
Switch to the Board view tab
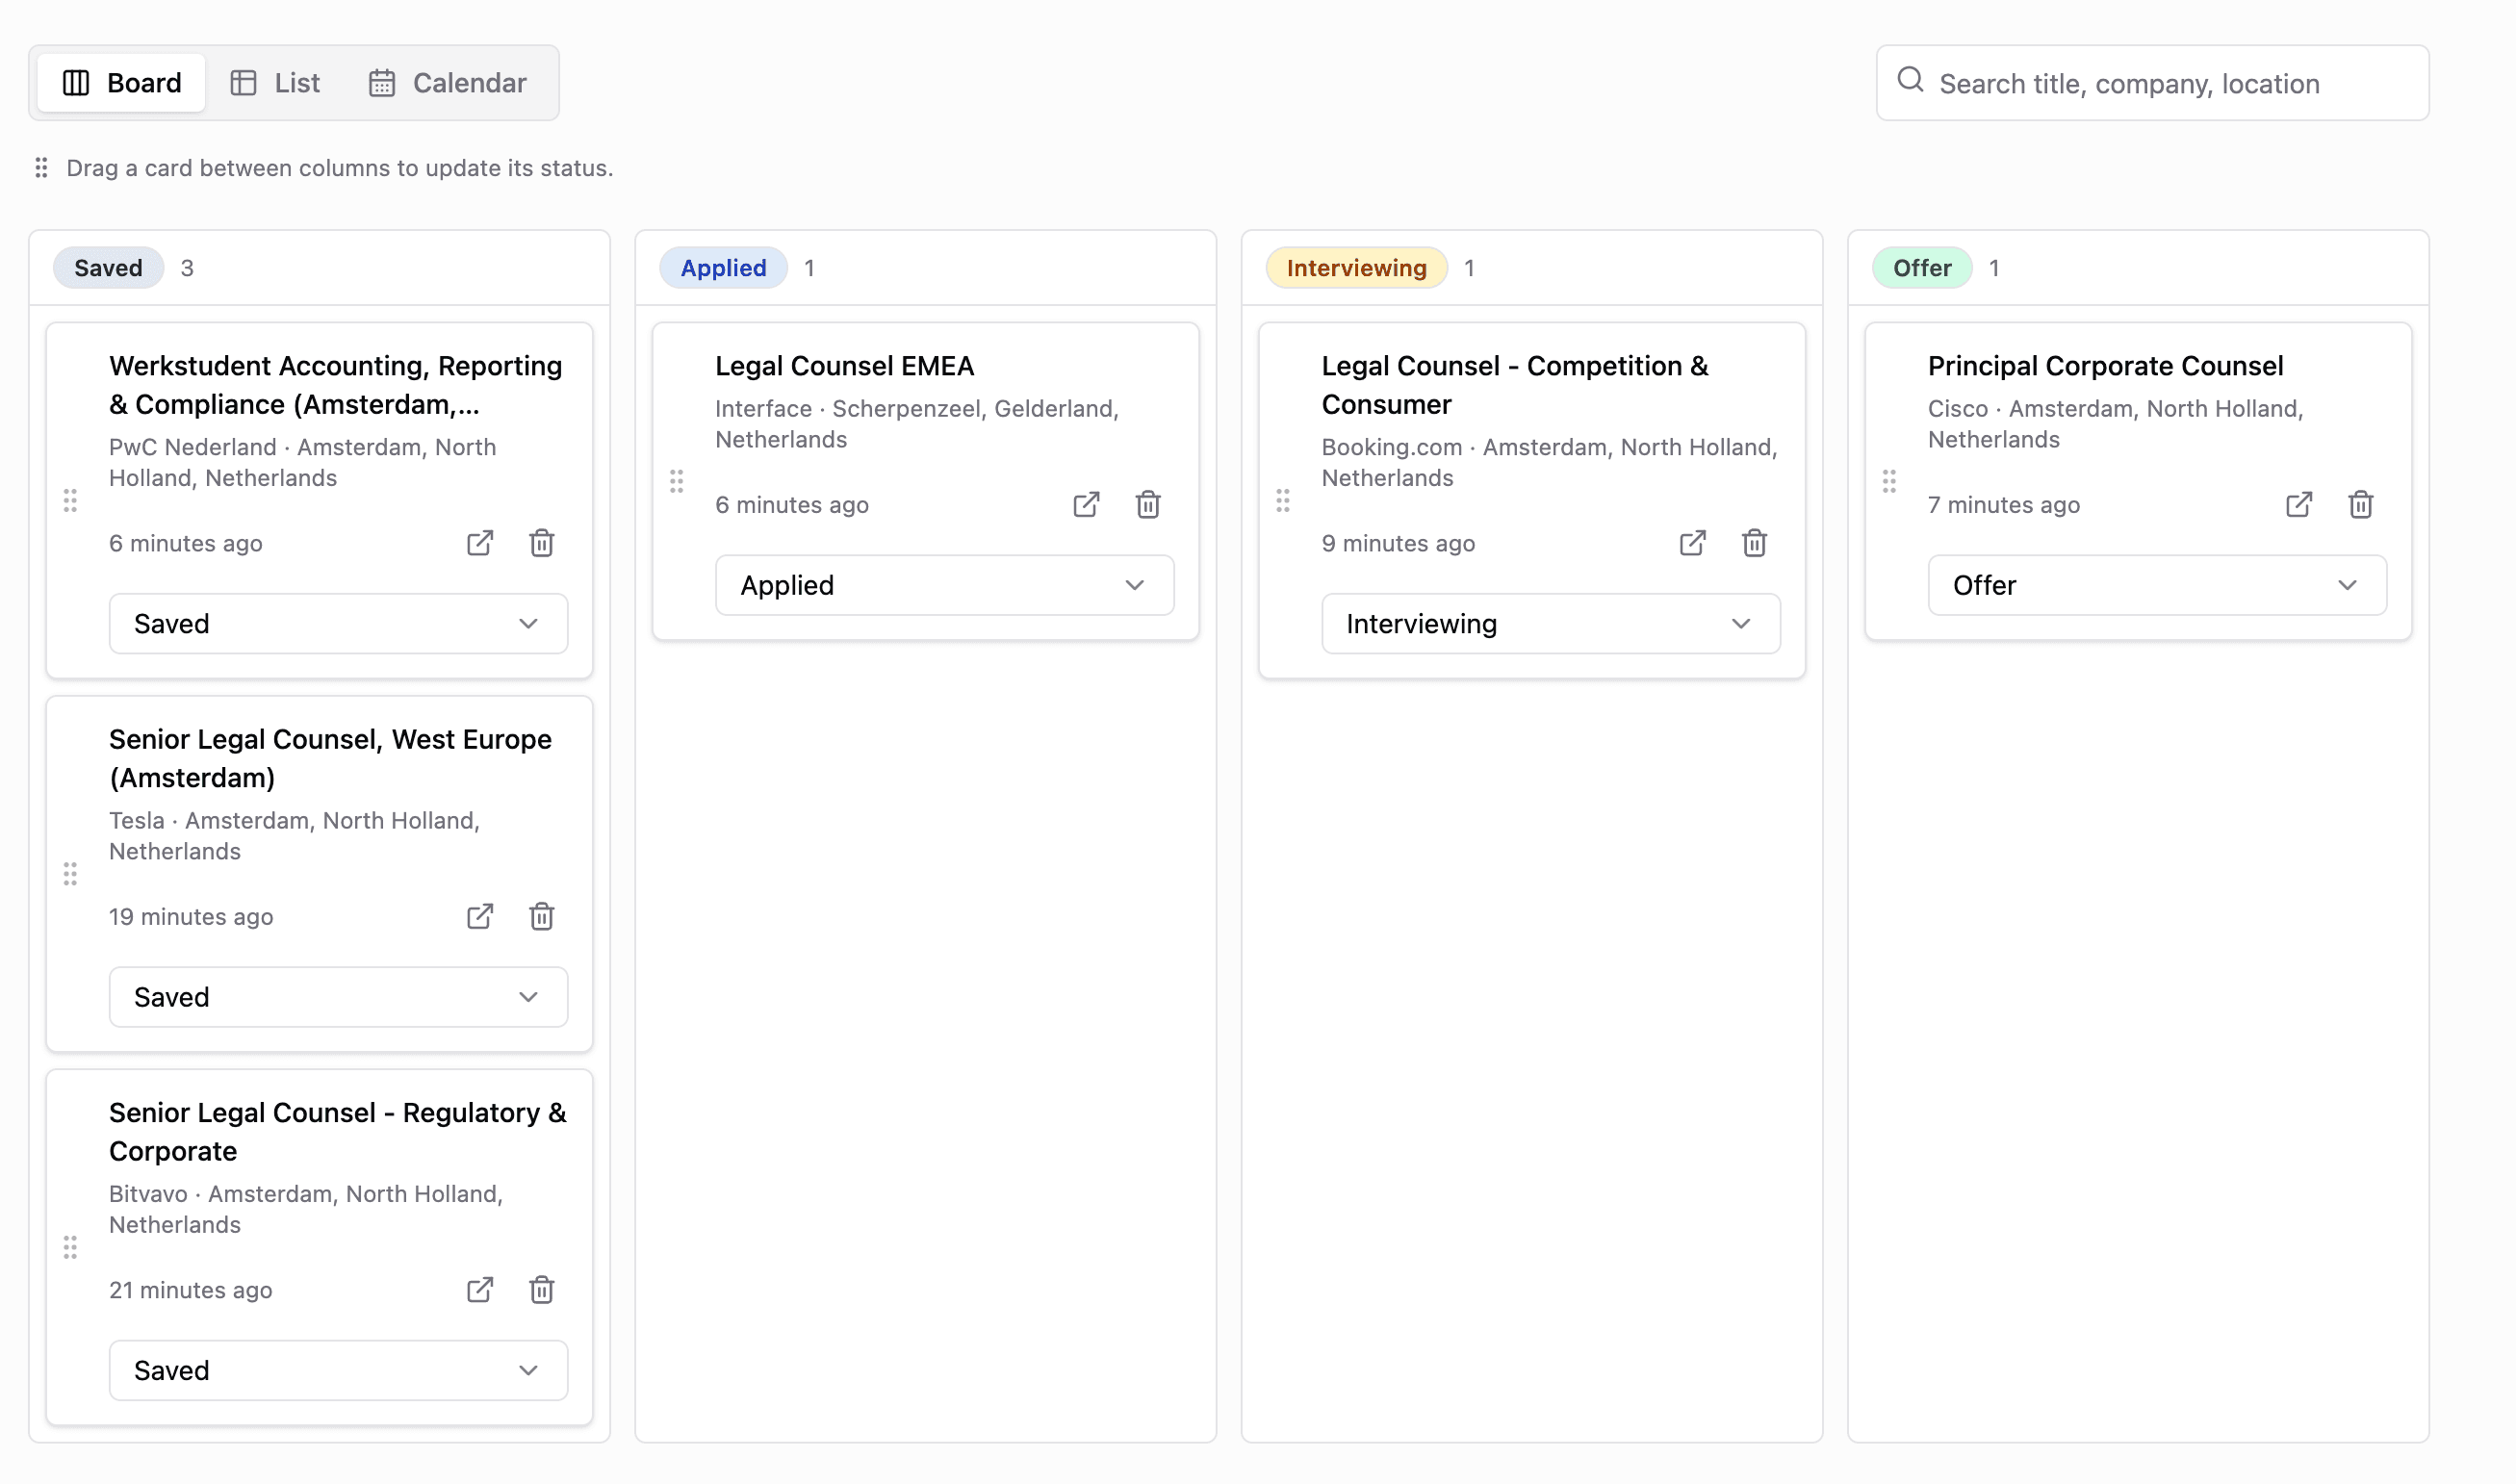(121, 83)
